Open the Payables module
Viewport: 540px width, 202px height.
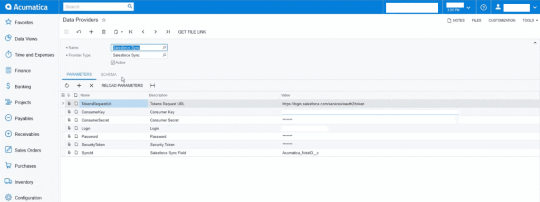click(x=24, y=118)
